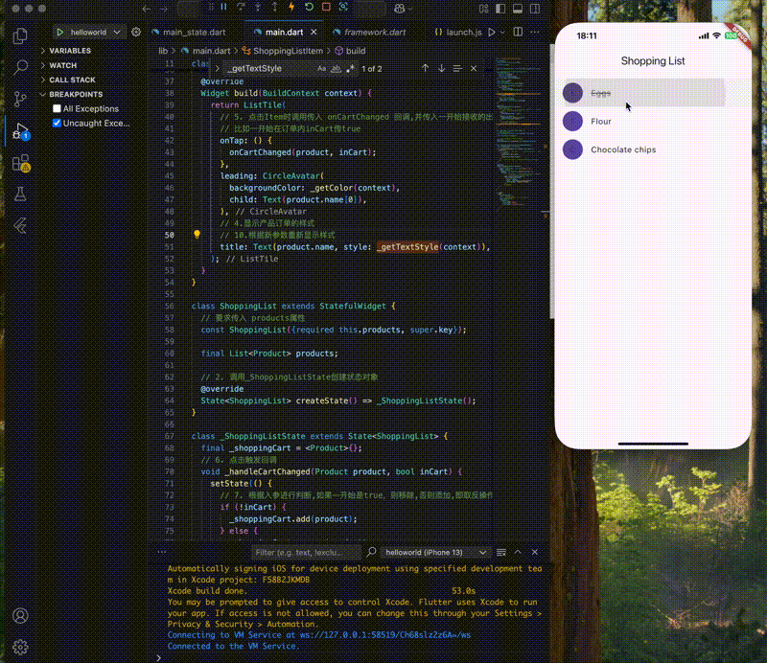Image resolution: width=767 pixels, height=663 pixels.
Task: Split the editor to the right
Action: click(518, 32)
